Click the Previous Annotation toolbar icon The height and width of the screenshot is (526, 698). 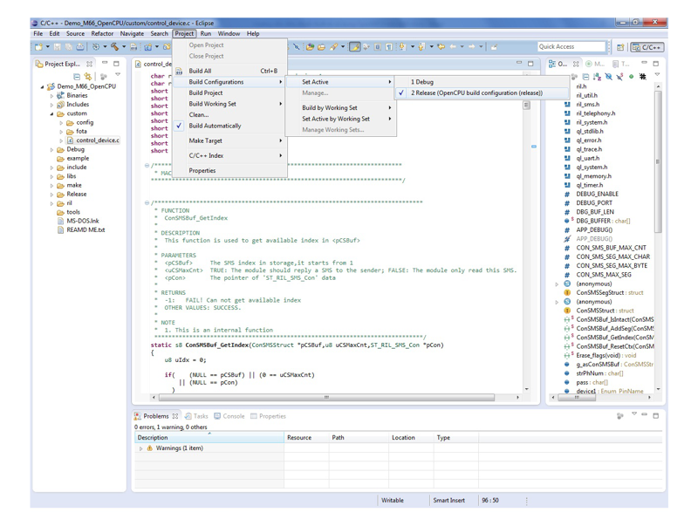[421, 47]
